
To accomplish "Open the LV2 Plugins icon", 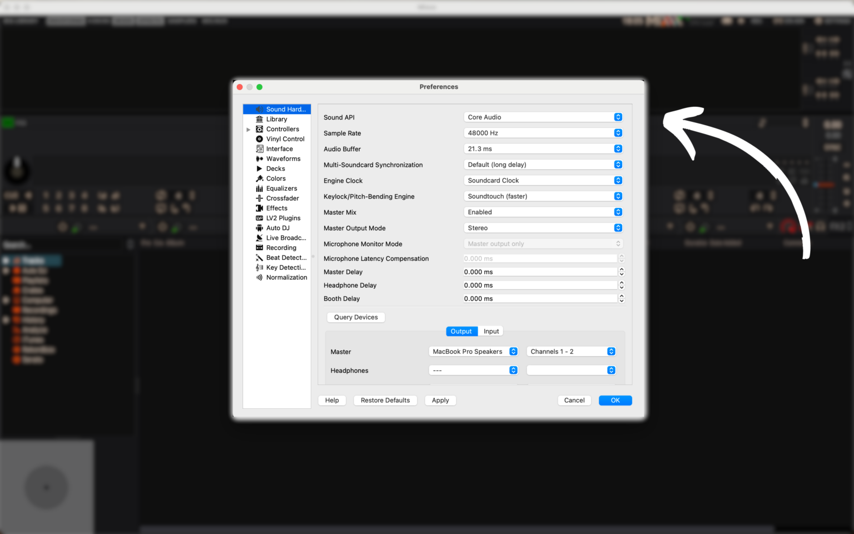I will [x=259, y=218].
